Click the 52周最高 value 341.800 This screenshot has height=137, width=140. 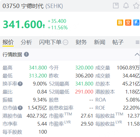[x=84, y=84]
